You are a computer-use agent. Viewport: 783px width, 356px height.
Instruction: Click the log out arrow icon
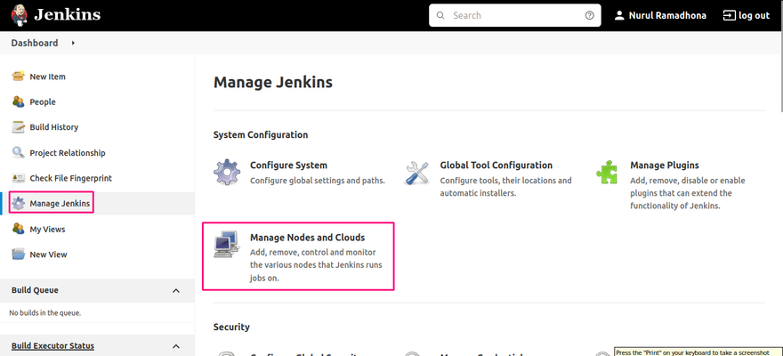729,15
